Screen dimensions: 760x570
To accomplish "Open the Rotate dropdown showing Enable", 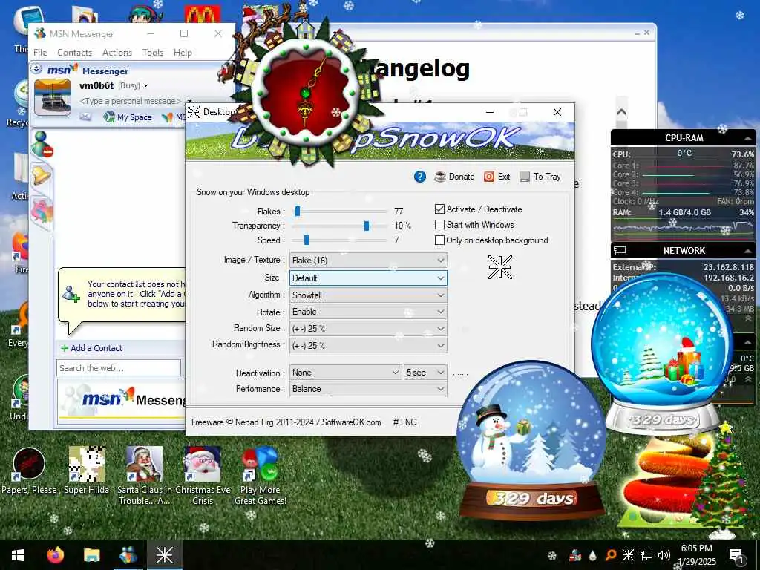I will (368, 312).
